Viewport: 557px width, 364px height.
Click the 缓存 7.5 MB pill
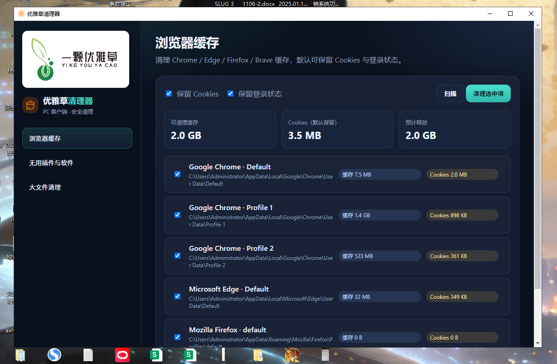379,174
